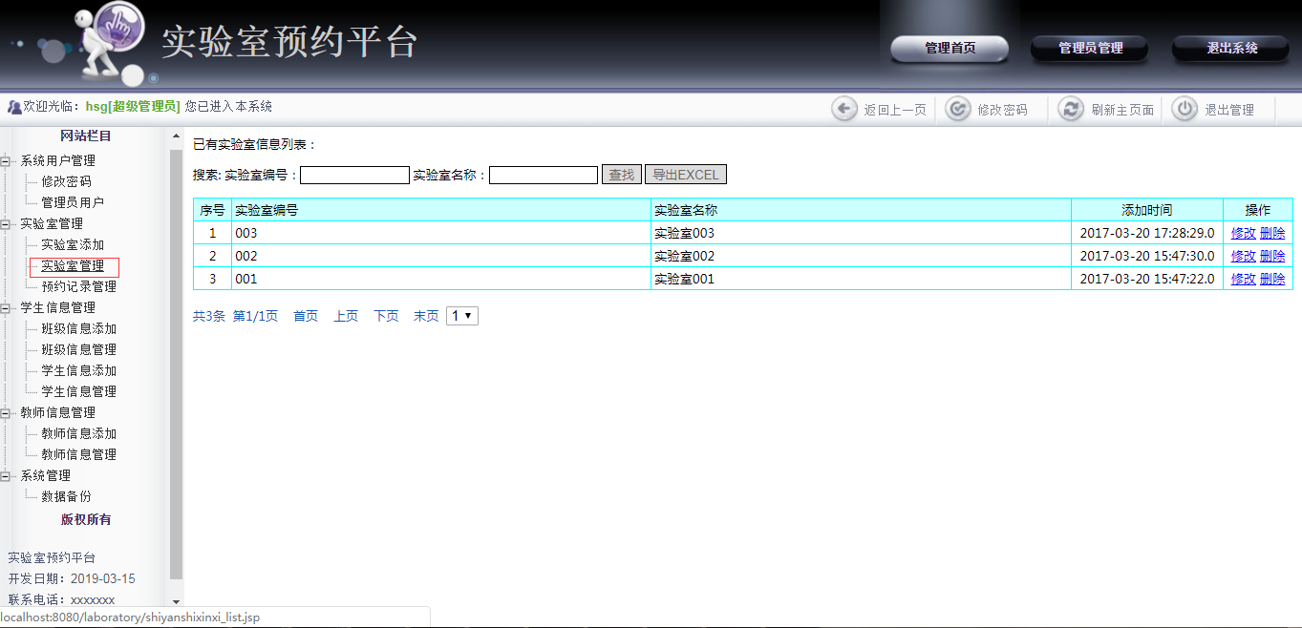Screen dimensions: 1302x628
Task: Open 管理员用户 in sidebar
Action: pos(73,202)
